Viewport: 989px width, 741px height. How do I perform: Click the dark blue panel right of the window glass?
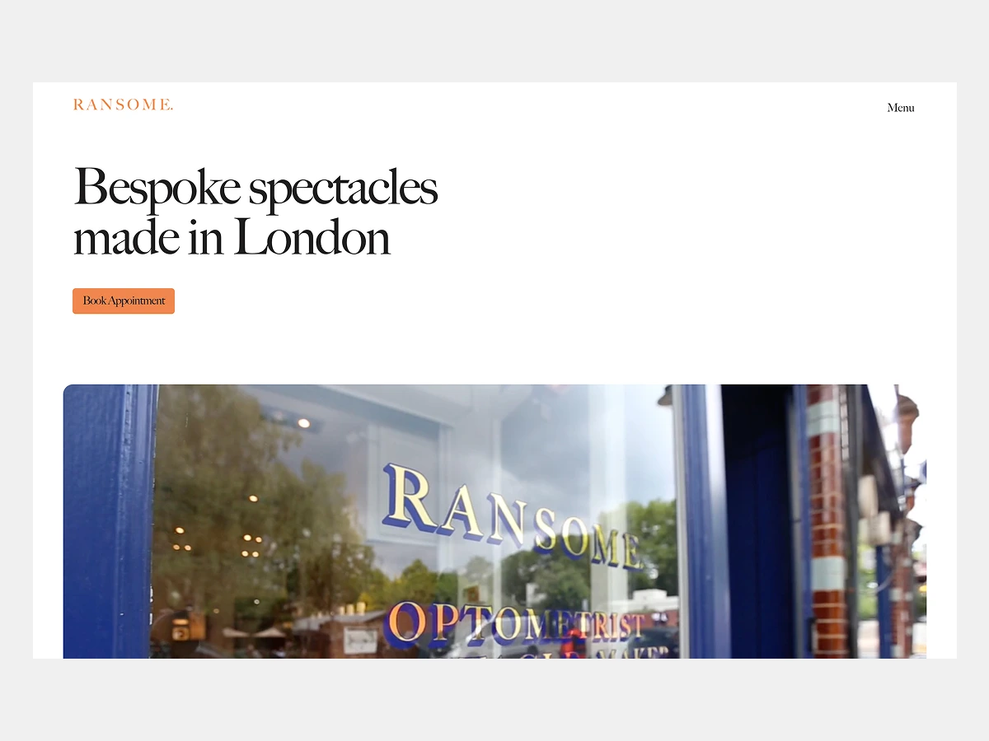coord(757,521)
